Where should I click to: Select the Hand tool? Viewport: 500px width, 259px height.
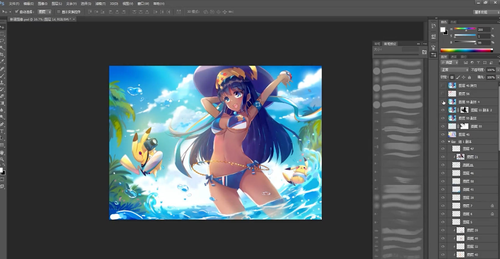(x=2, y=153)
